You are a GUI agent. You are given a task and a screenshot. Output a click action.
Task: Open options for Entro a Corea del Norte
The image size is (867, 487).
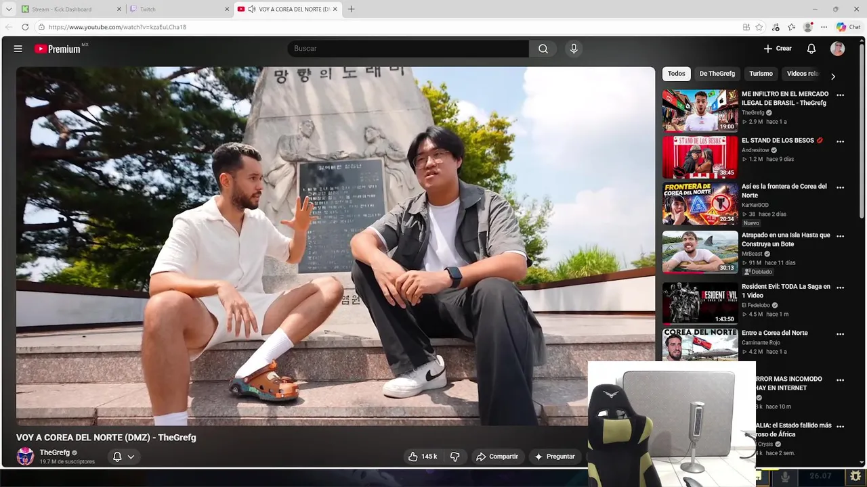[840, 334]
